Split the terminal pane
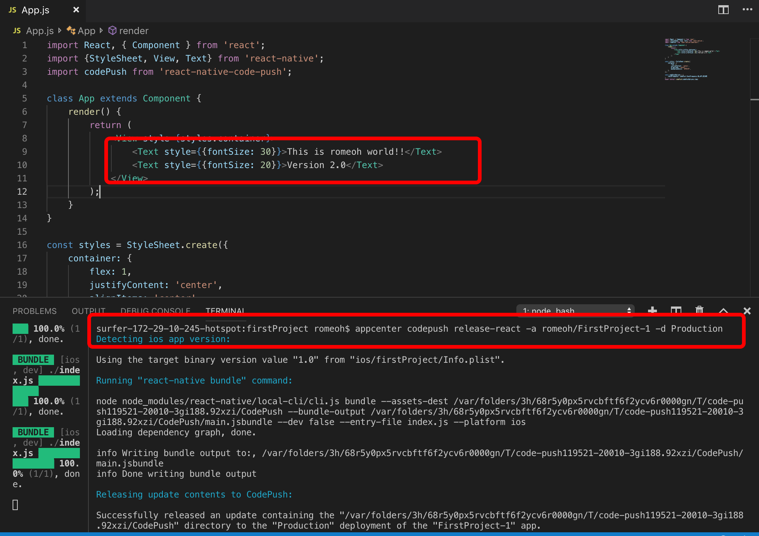 (x=676, y=310)
